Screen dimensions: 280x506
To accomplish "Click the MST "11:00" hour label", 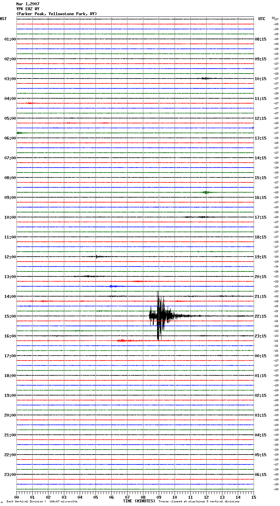I will point(10,237).
